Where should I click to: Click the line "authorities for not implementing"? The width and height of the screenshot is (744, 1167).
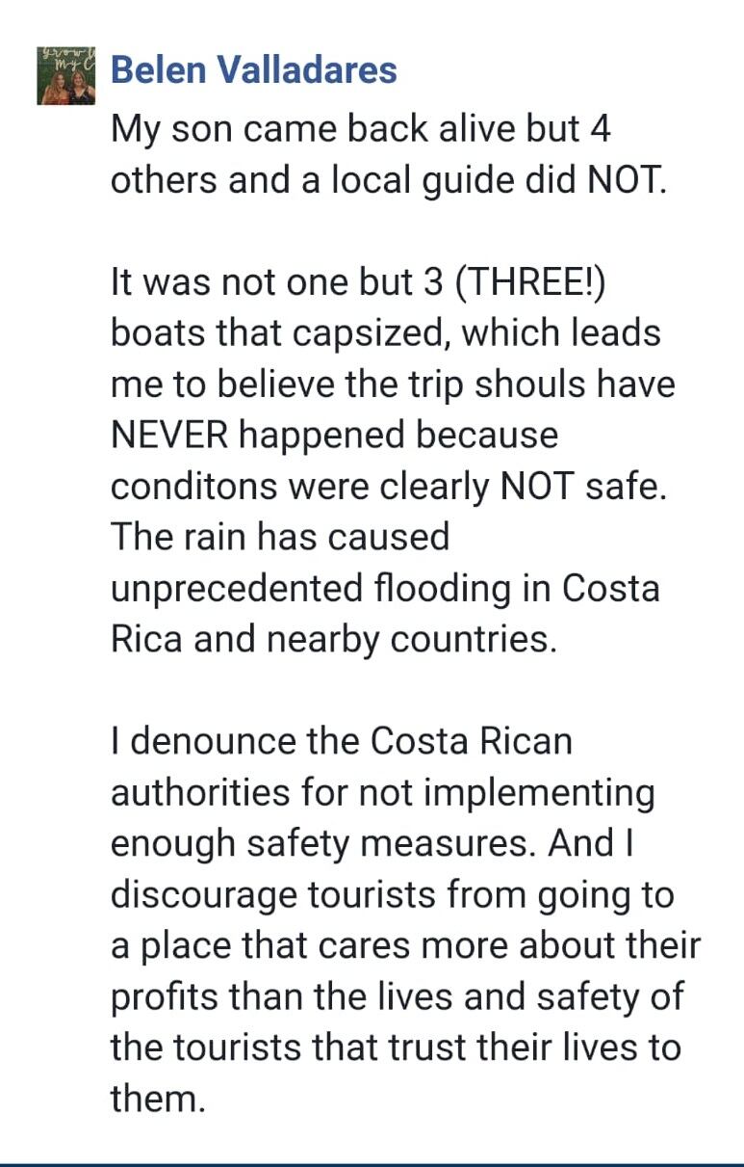click(382, 792)
